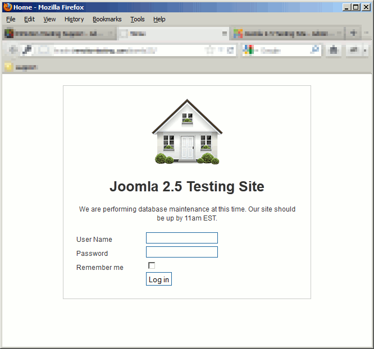Image resolution: width=374 pixels, height=349 pixels.
Task: Go to Home page via toolbar home icon
Action: coord(333,50)
